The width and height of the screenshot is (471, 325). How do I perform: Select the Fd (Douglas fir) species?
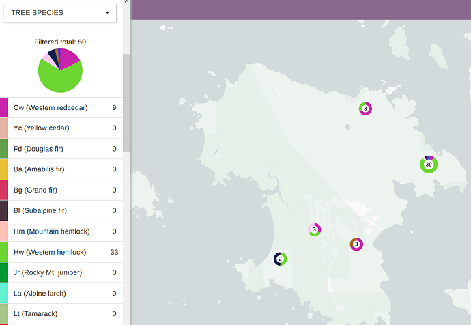(x=65, y=149)
